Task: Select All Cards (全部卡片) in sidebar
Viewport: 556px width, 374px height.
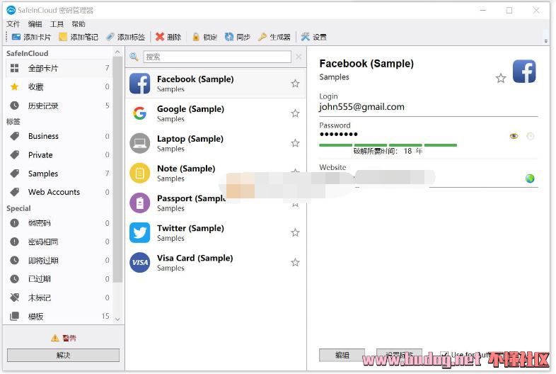Action: click(x=59, y=68)
